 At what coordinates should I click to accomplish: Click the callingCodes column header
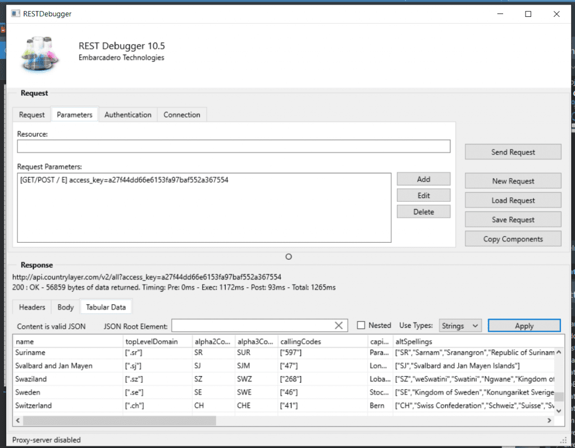click(x=323, y=342)
